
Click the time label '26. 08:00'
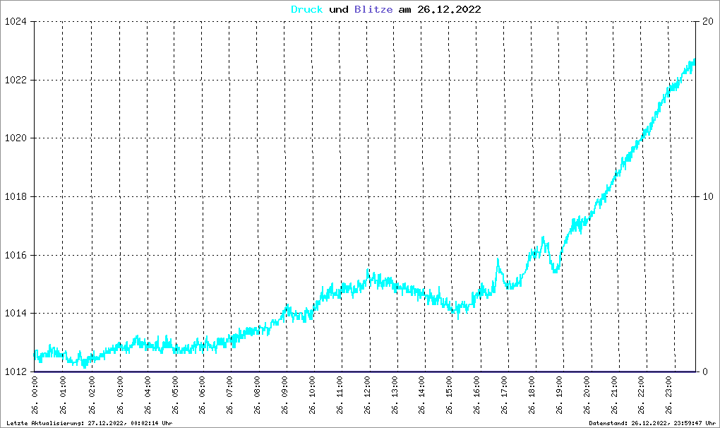point(257,395)
